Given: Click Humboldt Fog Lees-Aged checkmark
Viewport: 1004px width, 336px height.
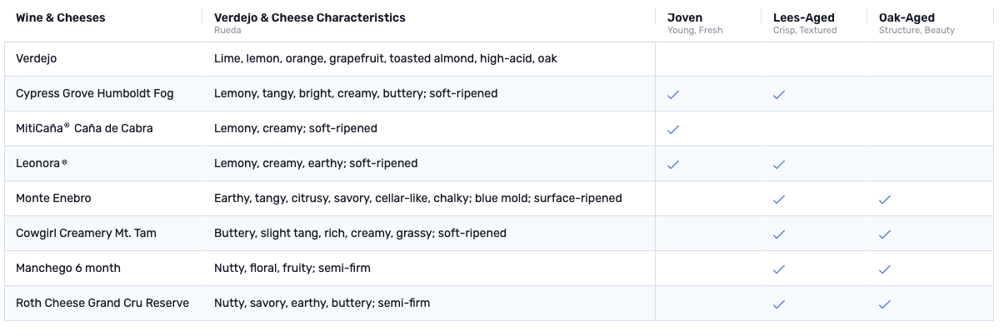Looking at the screenshot, I should tap(779, 95).
